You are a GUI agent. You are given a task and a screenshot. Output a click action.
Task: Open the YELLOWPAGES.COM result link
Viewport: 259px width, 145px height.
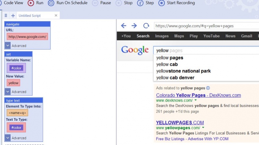click(x=180, y=123)
